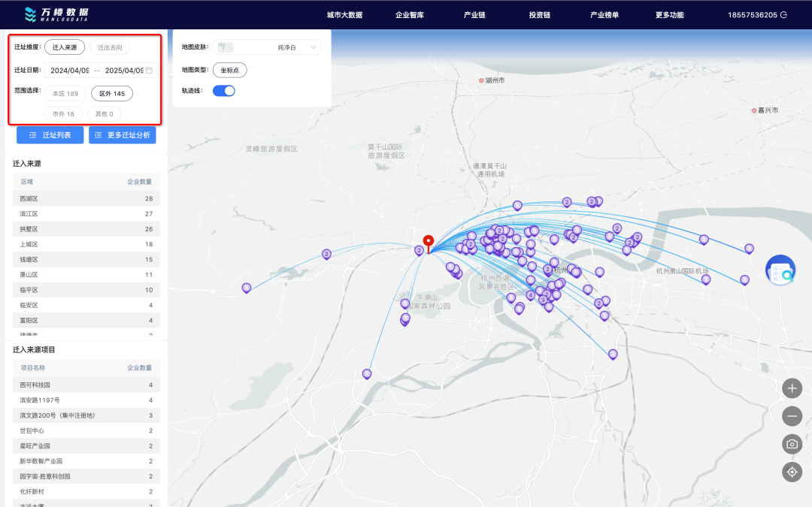Open the 产业链 menu
Screen dimensions: 812x507
(474, 15)
